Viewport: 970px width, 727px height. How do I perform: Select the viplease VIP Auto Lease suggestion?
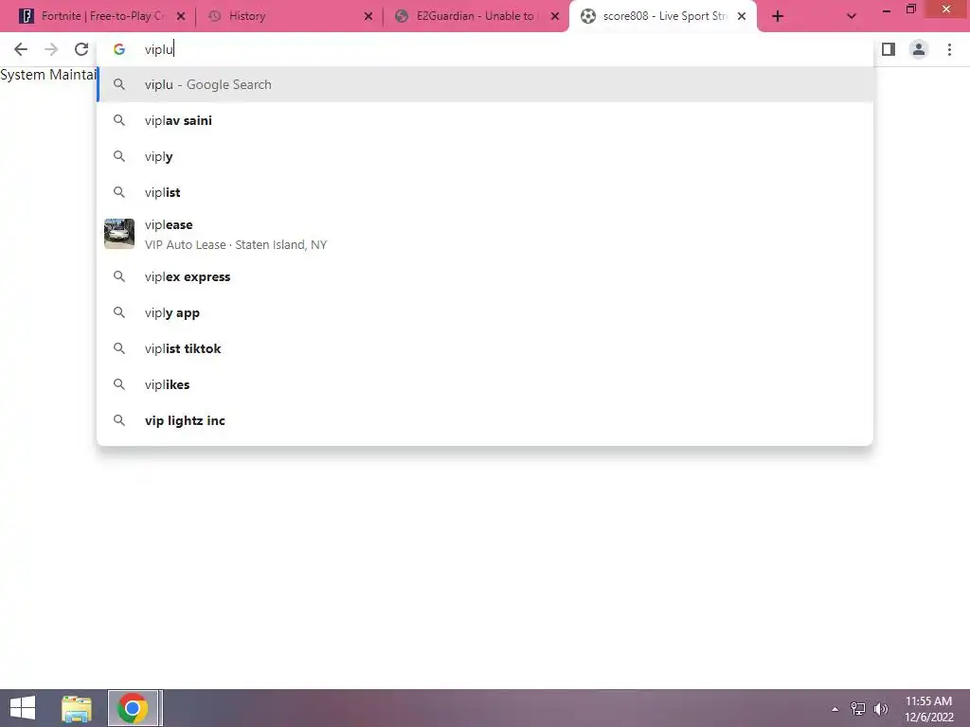485,235
